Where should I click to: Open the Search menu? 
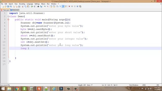click(x=11, y=4)
